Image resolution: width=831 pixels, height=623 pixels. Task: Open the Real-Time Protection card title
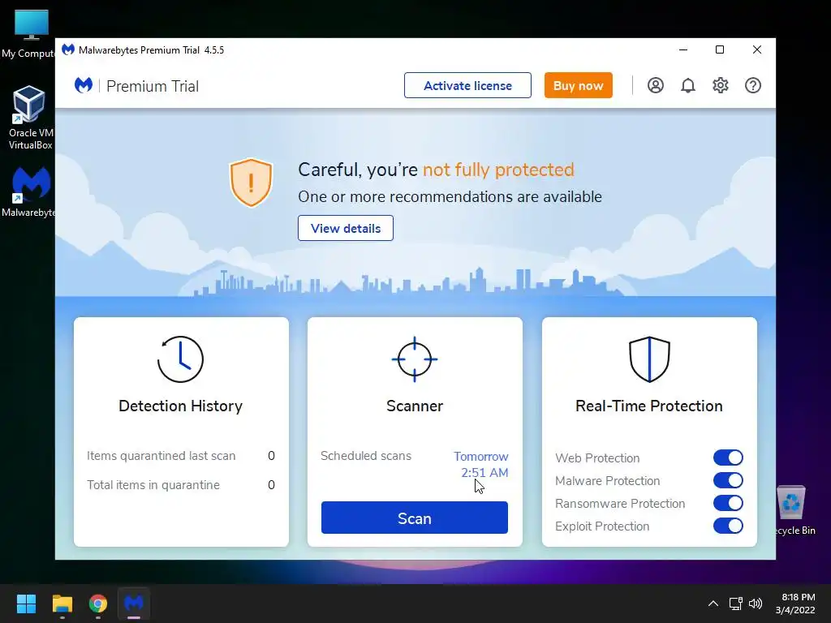649,406
